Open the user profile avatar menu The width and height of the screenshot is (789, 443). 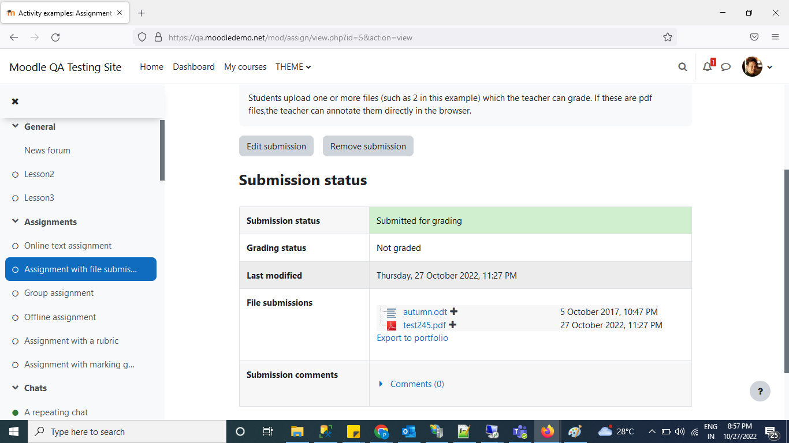coord(757,67)
